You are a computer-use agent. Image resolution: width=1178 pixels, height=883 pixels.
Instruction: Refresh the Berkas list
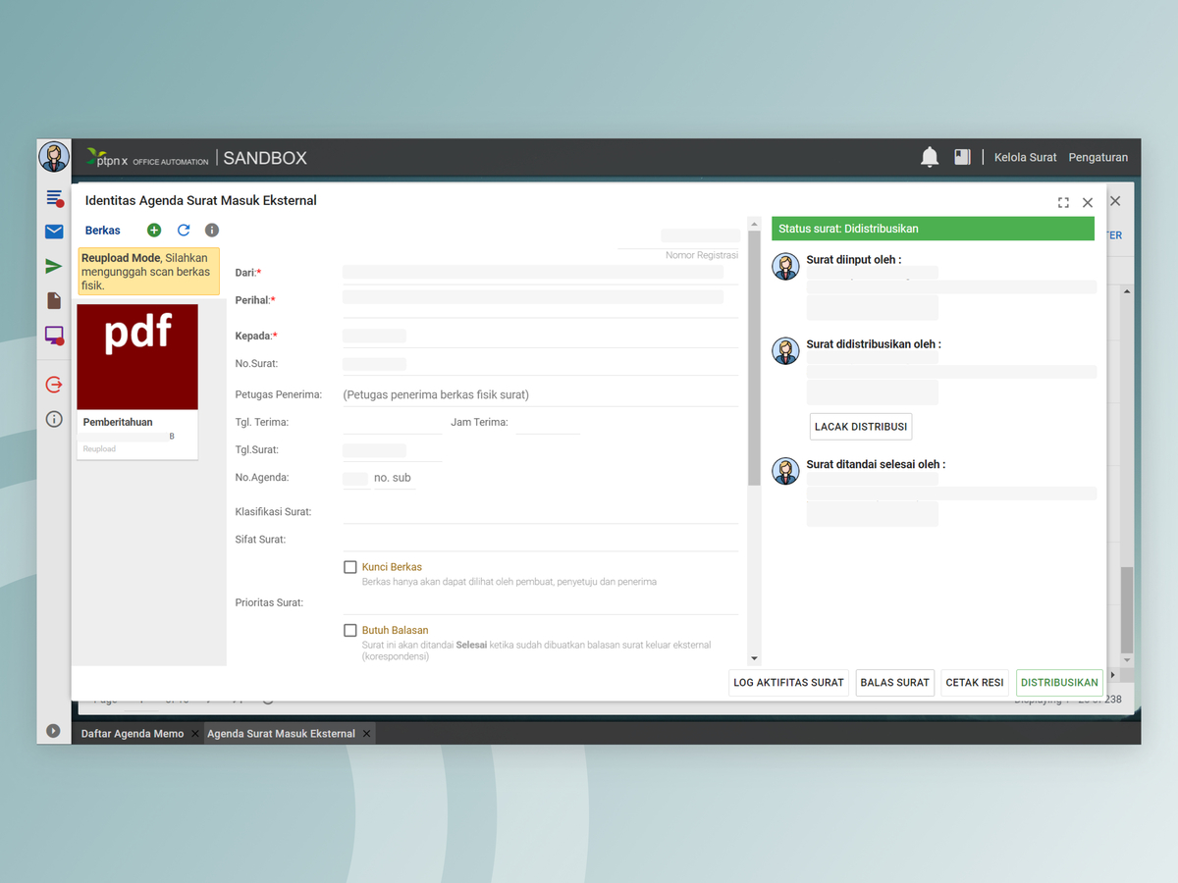184,230
